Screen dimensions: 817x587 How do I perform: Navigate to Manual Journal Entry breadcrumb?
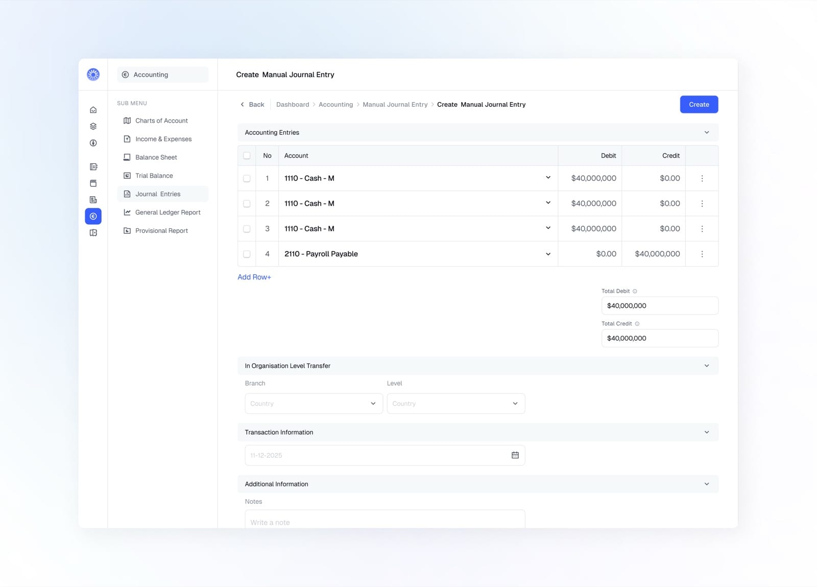[x=395, y=104]
